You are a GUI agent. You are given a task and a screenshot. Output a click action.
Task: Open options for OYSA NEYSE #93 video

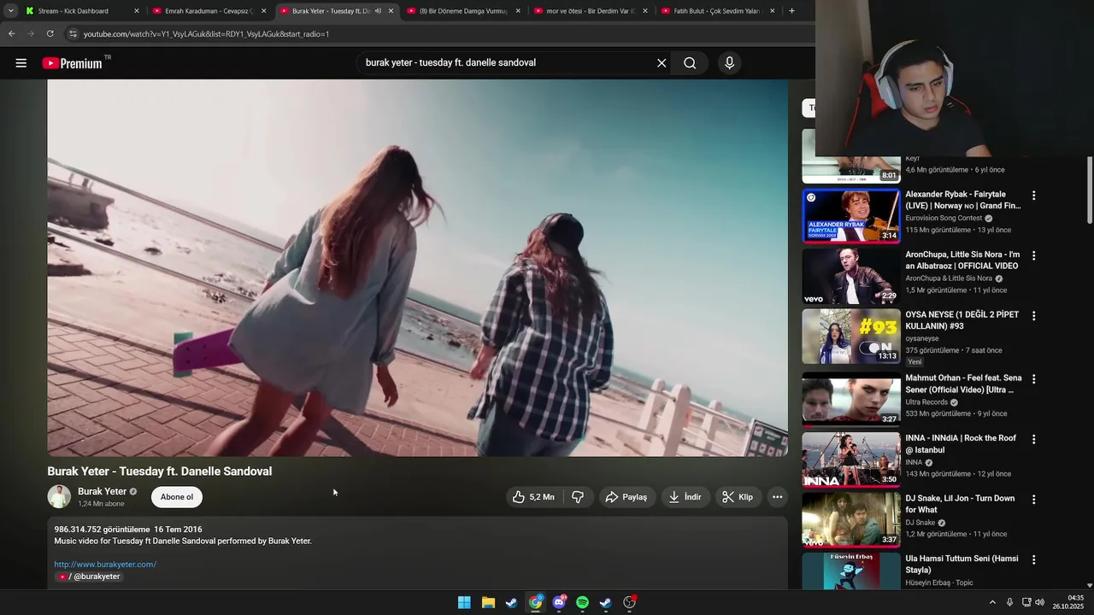tap(1033, 316)
